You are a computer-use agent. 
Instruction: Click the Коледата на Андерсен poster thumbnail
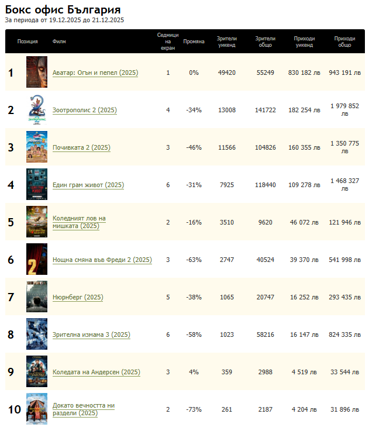click(x=36, y=372)
